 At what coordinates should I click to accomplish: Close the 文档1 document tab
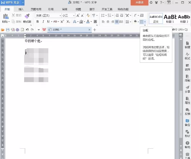[89, 30]
